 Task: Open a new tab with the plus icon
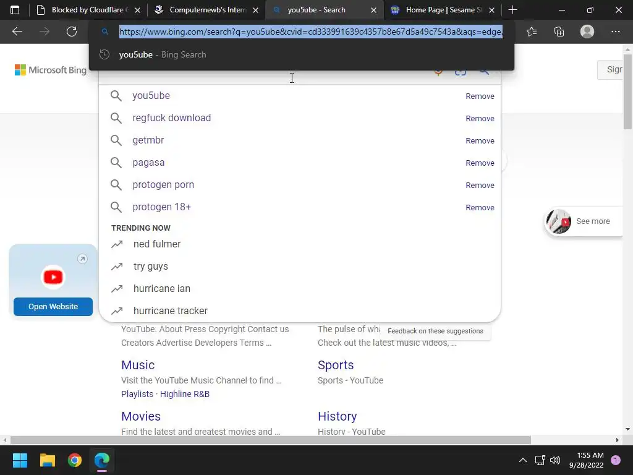[512, 10]
